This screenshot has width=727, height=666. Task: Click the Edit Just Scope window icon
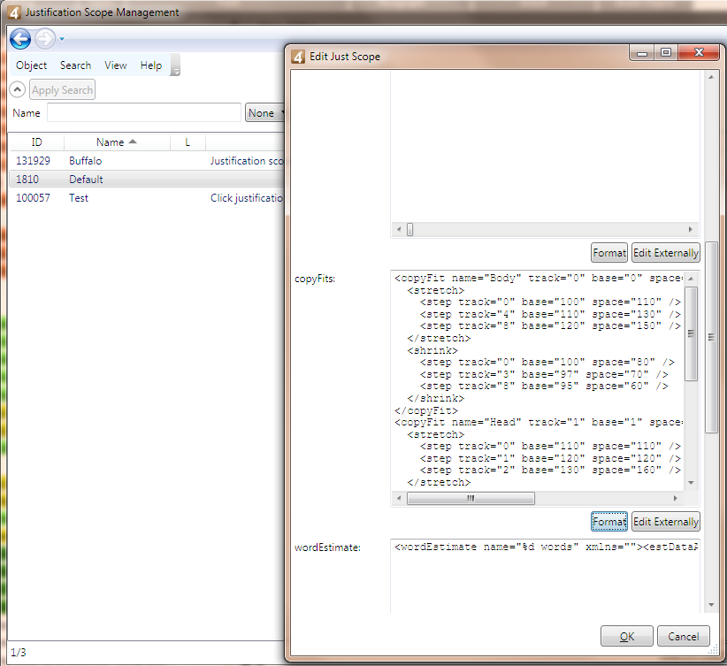click(x=298, y=57)
